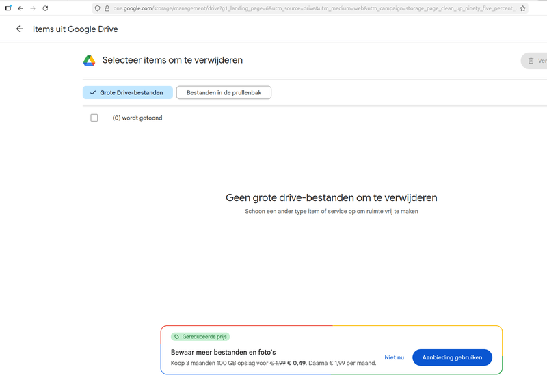
Task: Reload the page with the refresh icon
Action: (45, 8)
